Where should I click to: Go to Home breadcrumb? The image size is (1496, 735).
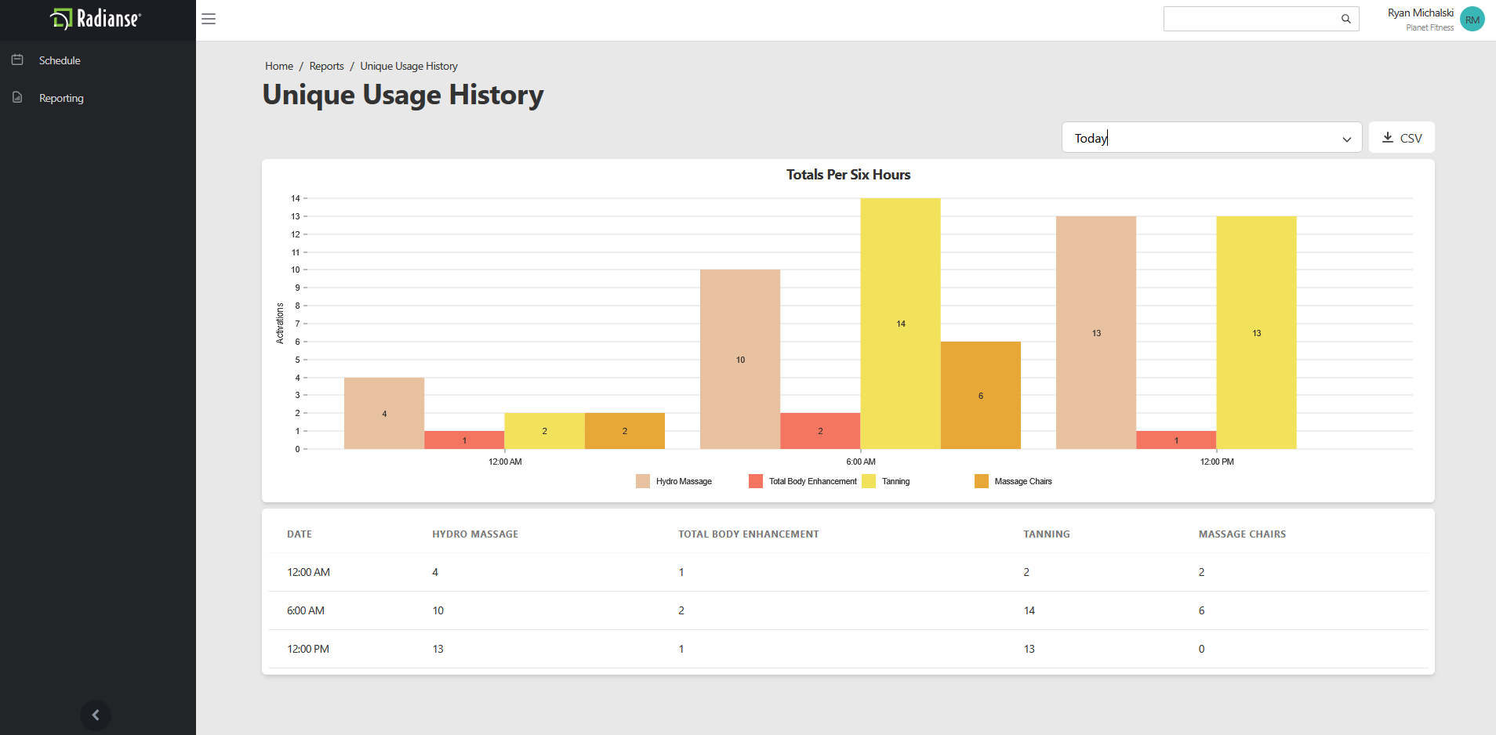click(279, 66)
